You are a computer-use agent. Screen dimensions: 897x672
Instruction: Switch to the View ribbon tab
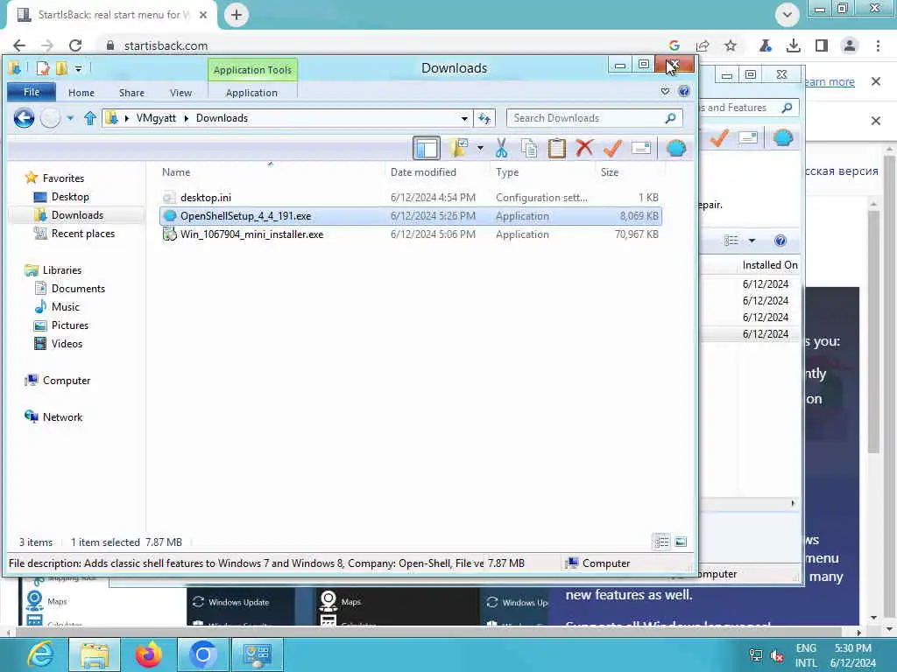(x=180, y=93)
